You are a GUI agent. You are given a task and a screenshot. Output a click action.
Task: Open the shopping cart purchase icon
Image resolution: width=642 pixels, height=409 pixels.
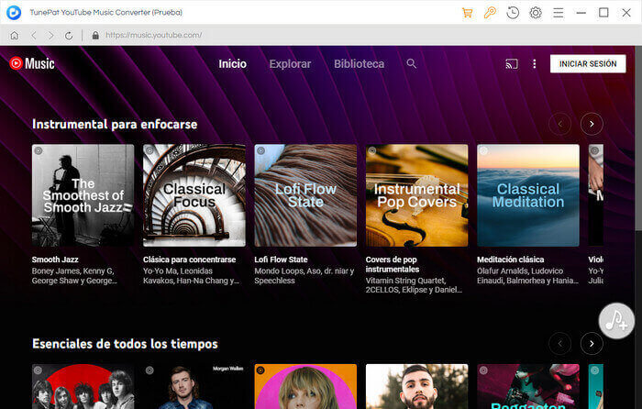pyautogui.click(x=467, y=13)
